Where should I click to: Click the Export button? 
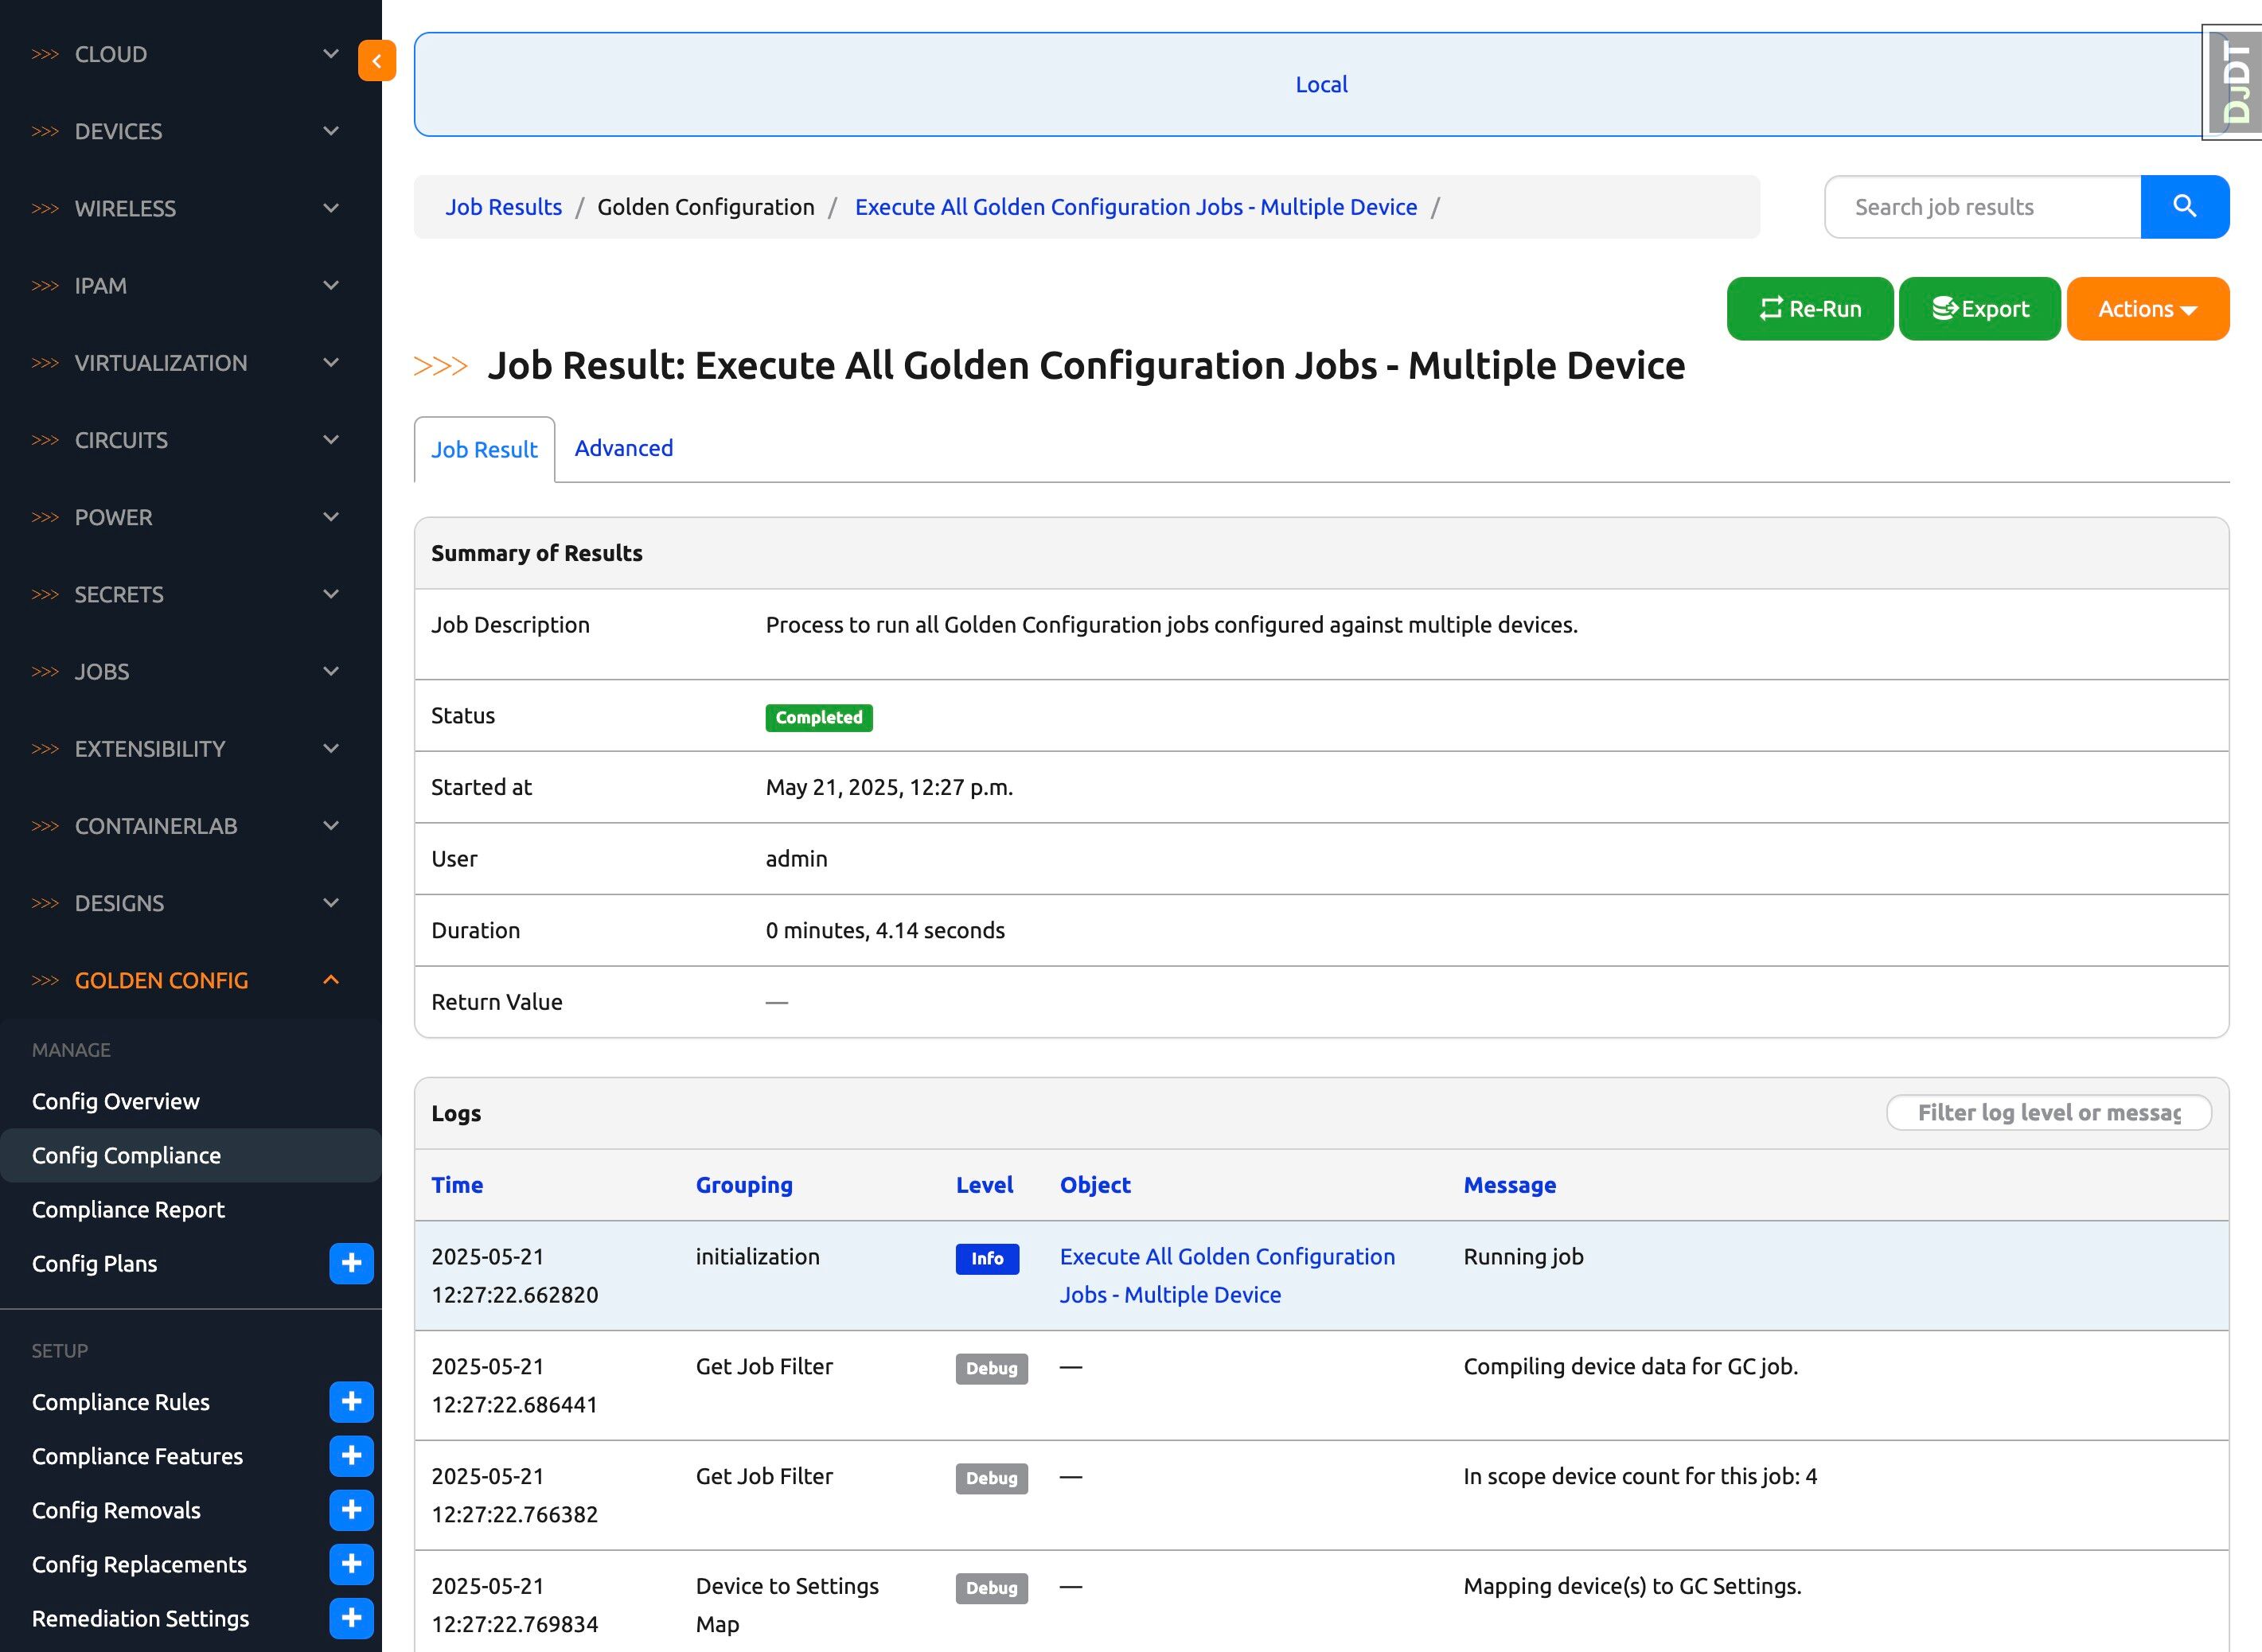(1979, 309)
